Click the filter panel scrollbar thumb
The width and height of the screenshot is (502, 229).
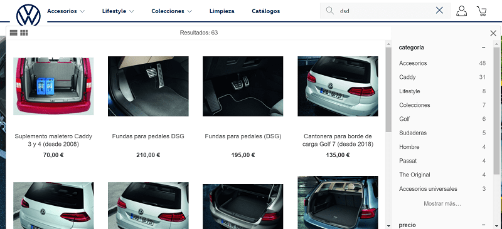pyautogui.click(x=496, y=111)
